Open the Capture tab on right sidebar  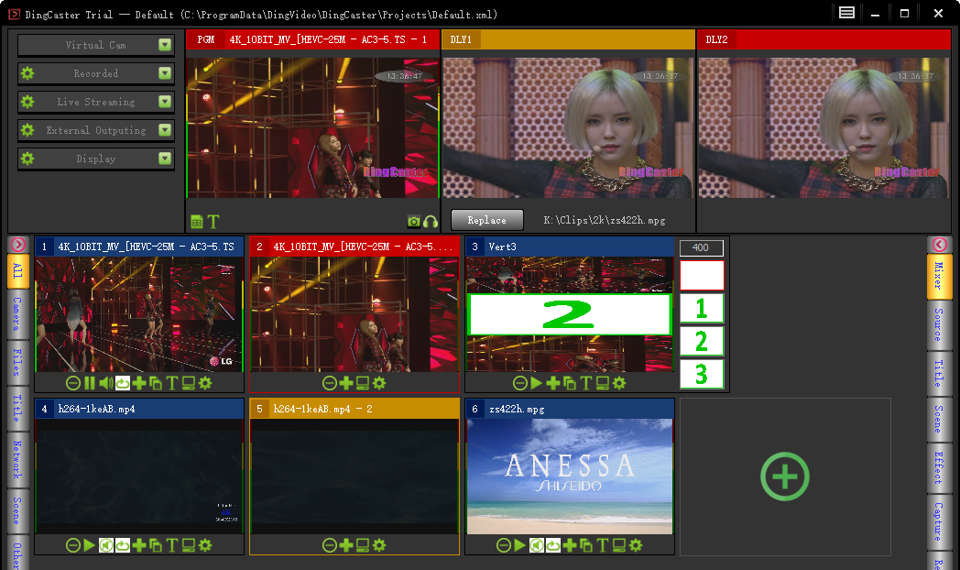939,521
